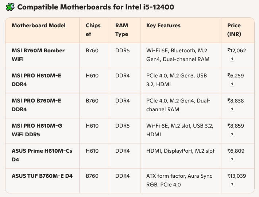Image resolution: width=259 pixels, height=197 pixels.
Task: Click the green puzzle icon beside the title
Action: [x=10, y=7]
